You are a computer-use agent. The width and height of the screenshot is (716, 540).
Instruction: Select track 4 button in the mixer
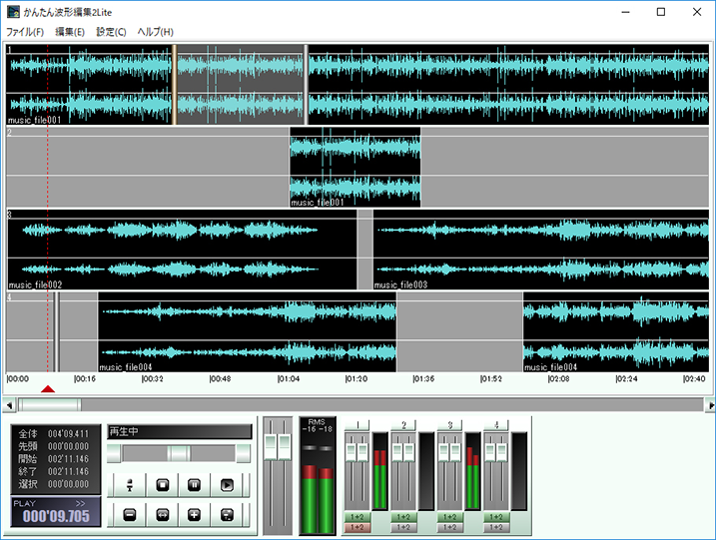pos(496,425)
